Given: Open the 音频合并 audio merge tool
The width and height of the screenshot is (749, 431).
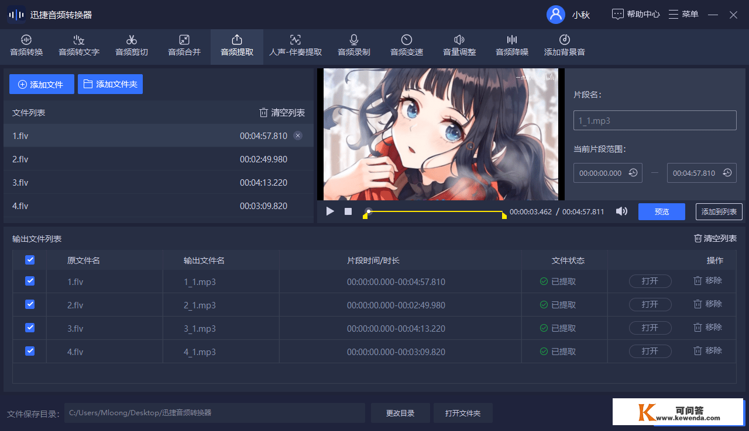Looking at the screenshot, I should 184,46.
